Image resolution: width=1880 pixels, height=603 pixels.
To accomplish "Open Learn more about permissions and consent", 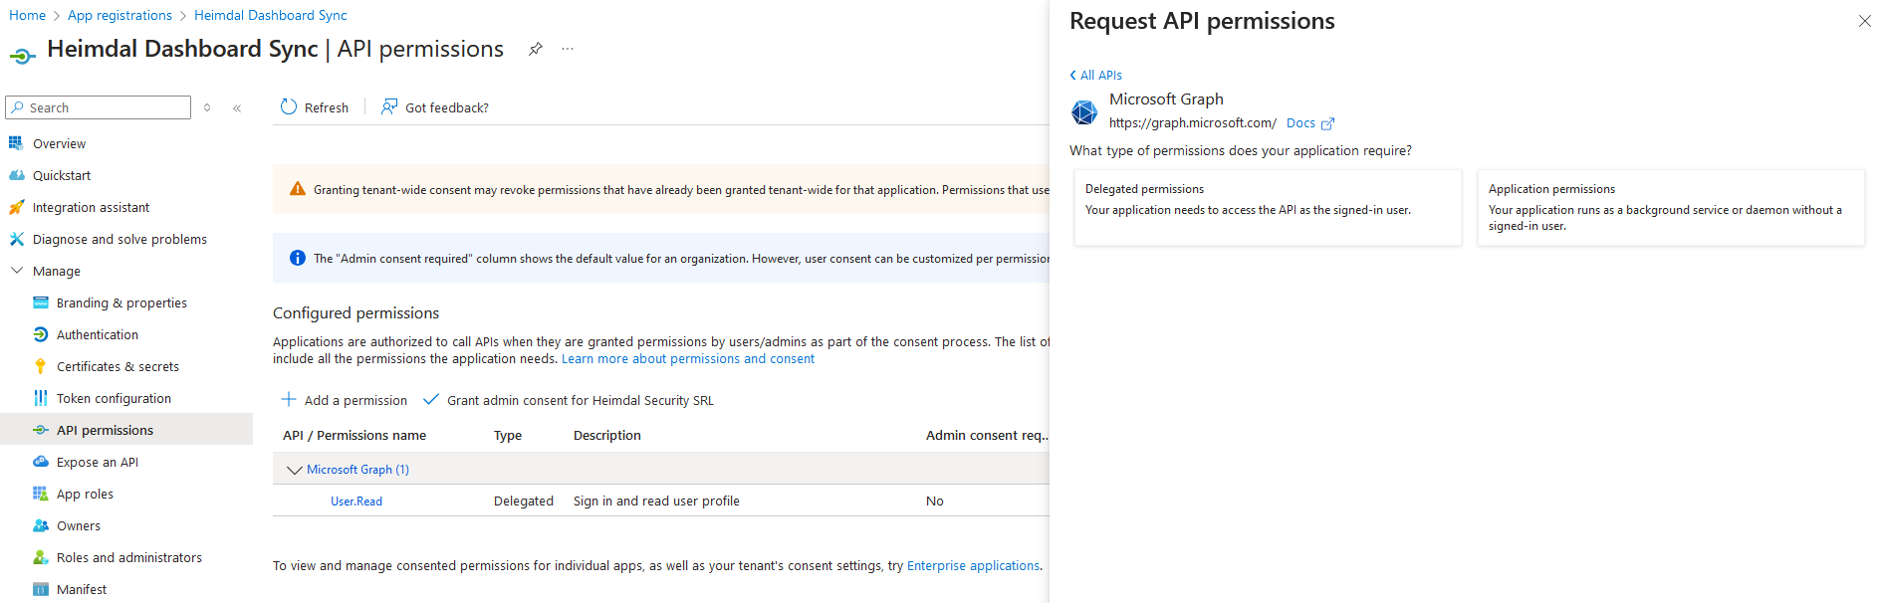I will [688, 359].
